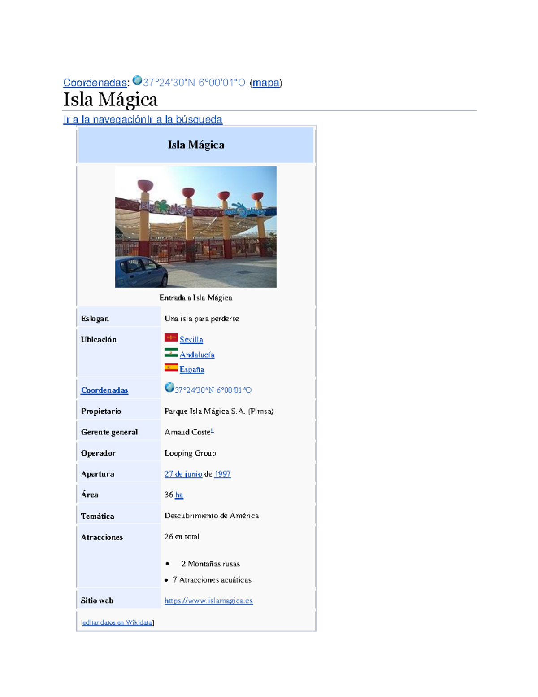The image size is (538, 697).
Task: Click the 'Temática' row label
Action: tap(98, 516)
